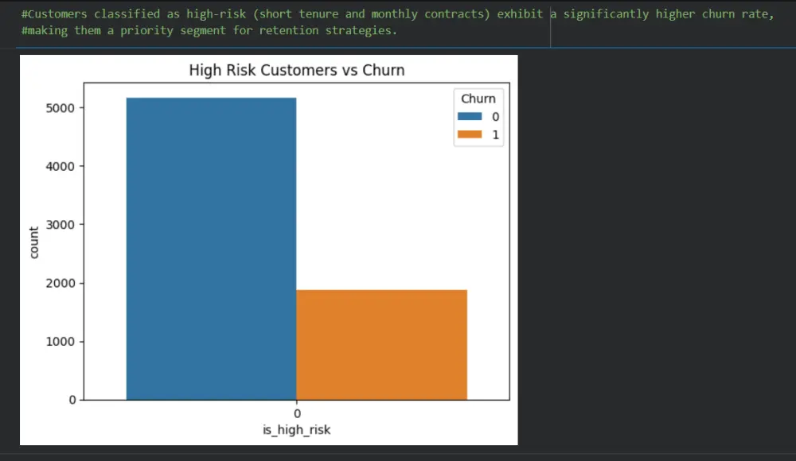Click the blue Churn 0 bar
Image resolution: width=796 pixels, height=461 pixels.
click(x=211, y=249)
